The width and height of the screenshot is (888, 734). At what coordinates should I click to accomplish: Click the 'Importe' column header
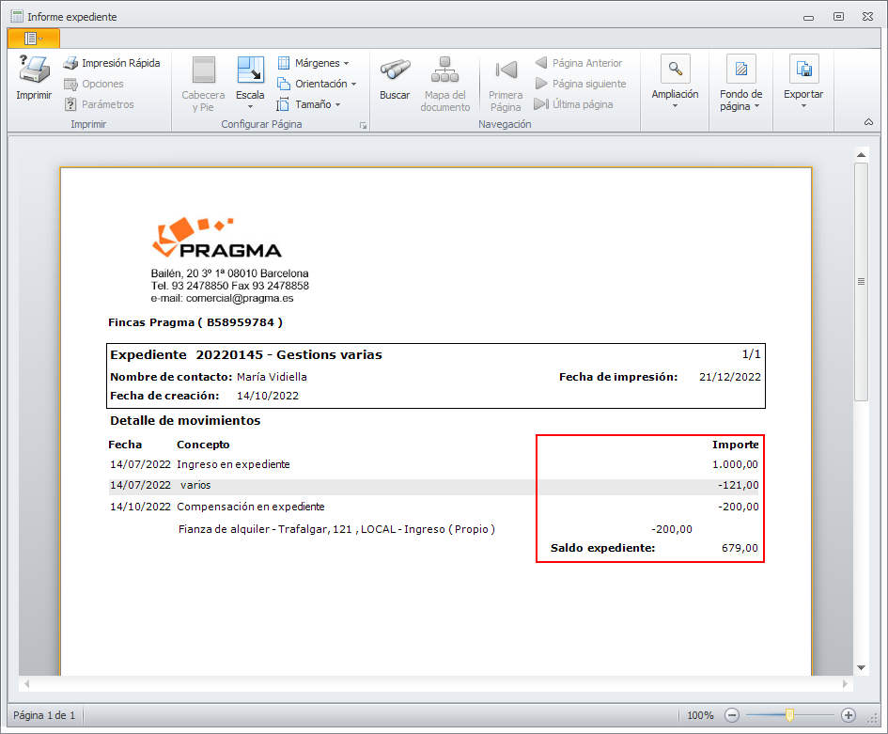[x=736, y=445]
